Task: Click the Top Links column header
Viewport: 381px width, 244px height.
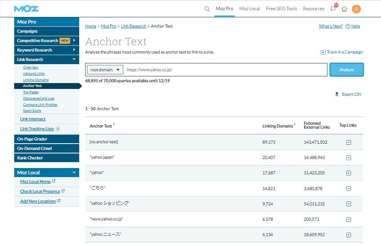Action: 348,125
